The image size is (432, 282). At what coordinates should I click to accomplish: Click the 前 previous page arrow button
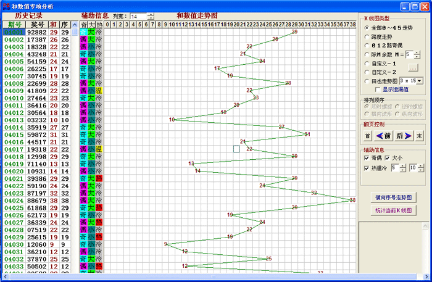384,136
